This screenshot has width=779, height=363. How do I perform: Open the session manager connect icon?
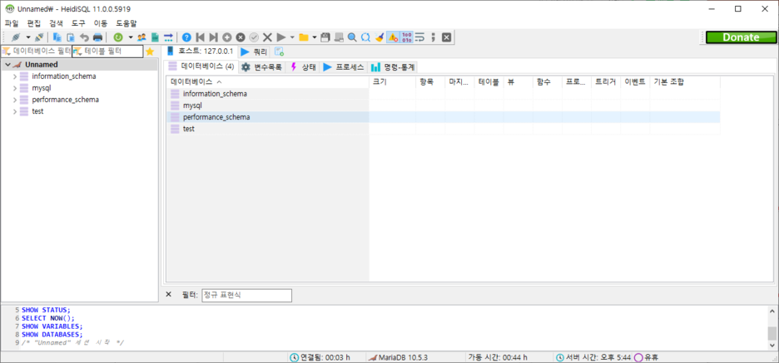[16, 37]
